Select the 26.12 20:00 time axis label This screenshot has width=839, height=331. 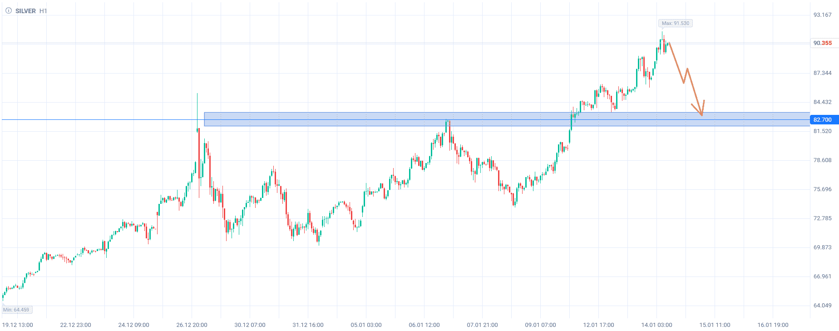coord(192,325)
